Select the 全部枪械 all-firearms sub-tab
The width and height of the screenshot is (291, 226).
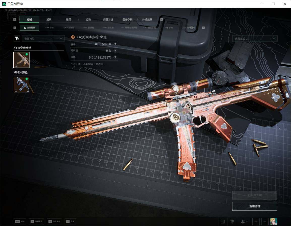tap(30, 27)
